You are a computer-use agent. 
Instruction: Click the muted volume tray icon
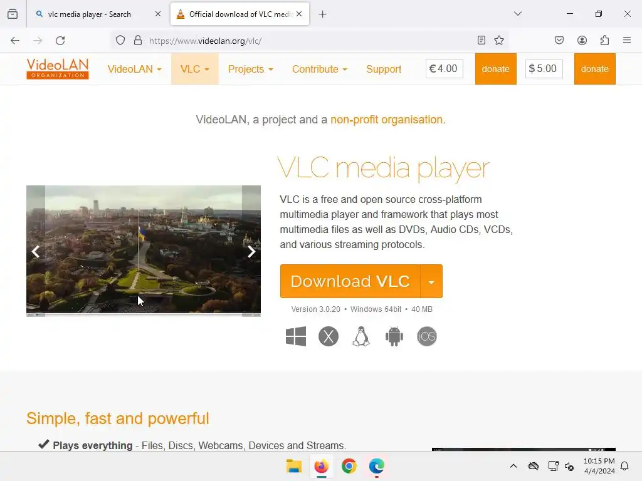(569, 466)
